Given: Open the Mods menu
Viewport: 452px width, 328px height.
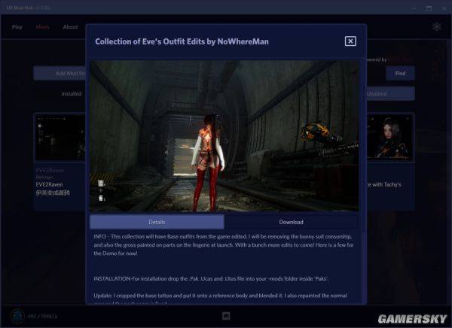Looking at the screenshot, I should 43,27.
